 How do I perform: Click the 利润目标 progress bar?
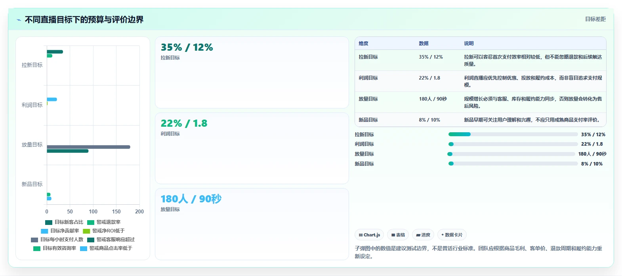pyautogui.click(x=513, y=144)
